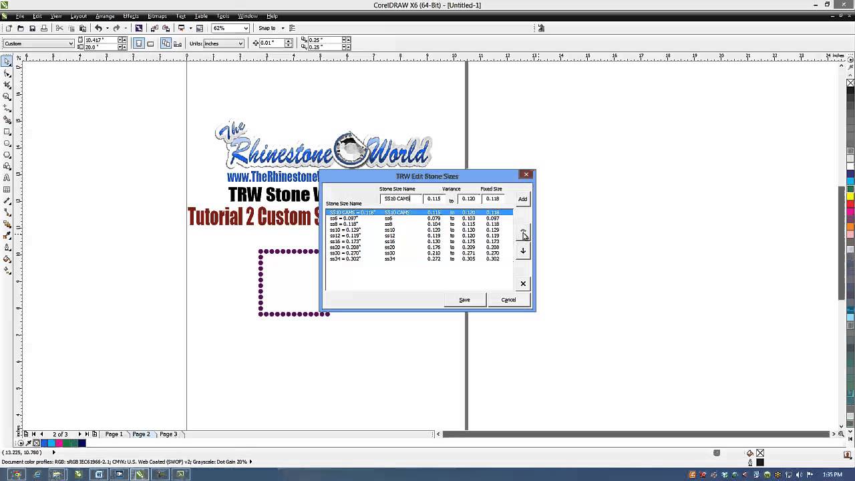The height and width of the screenshot is (481, 855).
Task: Select the Color Eyedropper tool
Action: tap(7, 236)
